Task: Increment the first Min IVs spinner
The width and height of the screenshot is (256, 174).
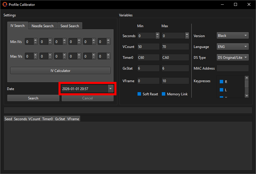Action: tap(35, 40)
